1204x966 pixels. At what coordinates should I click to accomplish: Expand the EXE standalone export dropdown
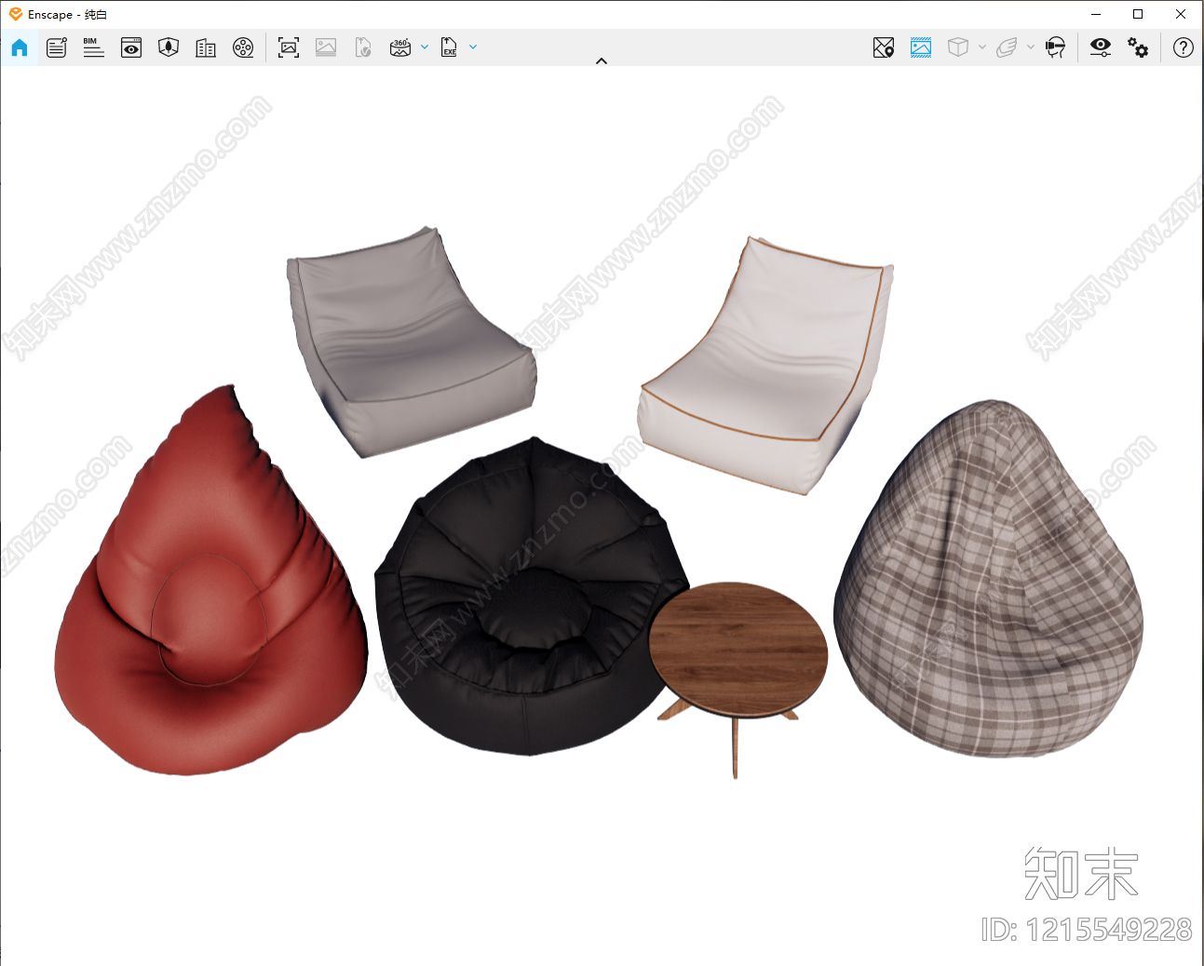(x=473, y=47)
